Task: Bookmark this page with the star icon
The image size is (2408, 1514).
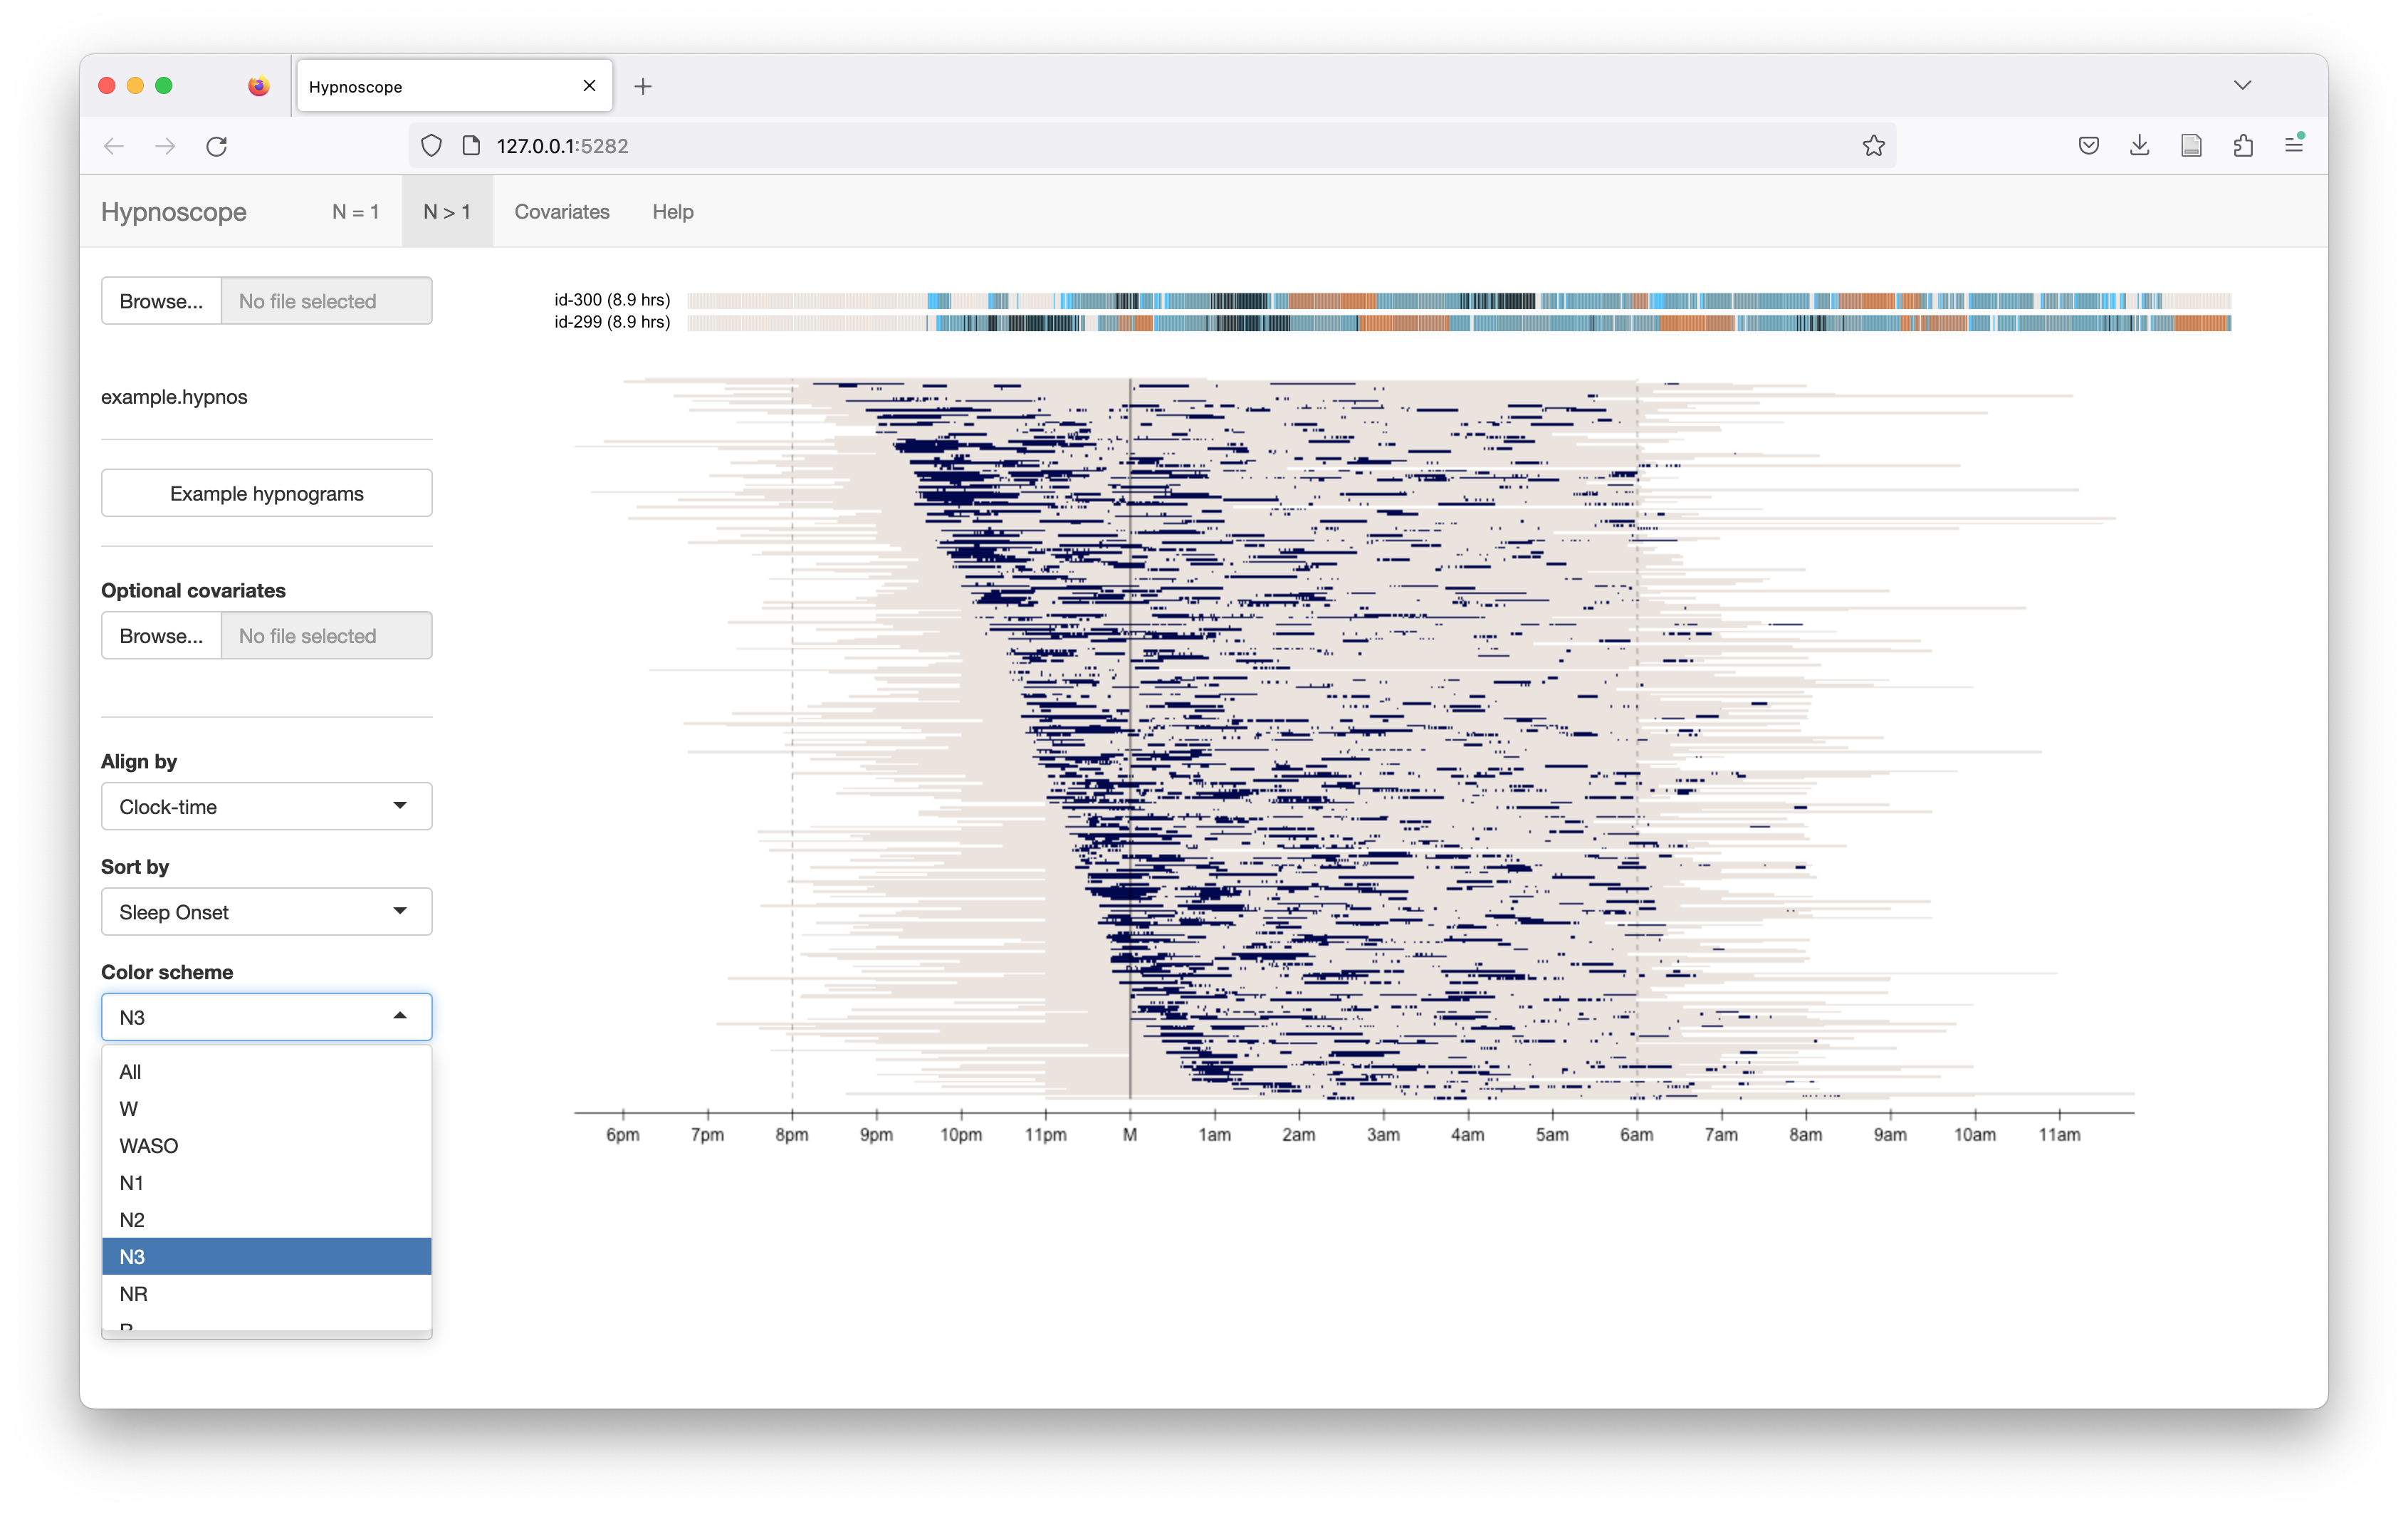Action: (x=1873, y=146)
